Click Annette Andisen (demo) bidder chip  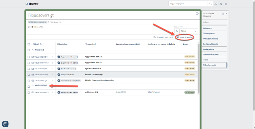[x=68, y=92]
